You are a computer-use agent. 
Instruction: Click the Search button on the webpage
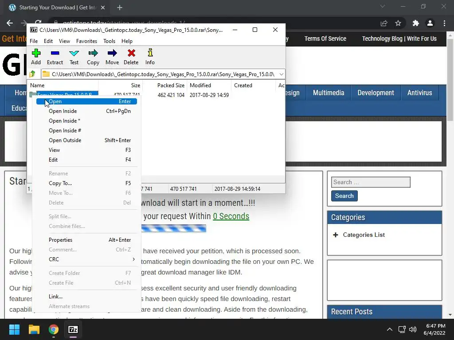[344, 196]
